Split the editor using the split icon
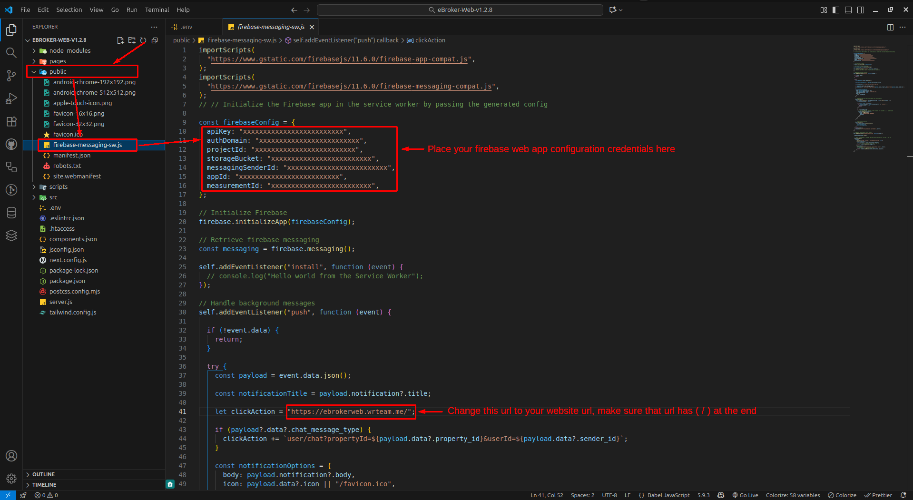Screen dimensions: 913x500 click(890, 27)
